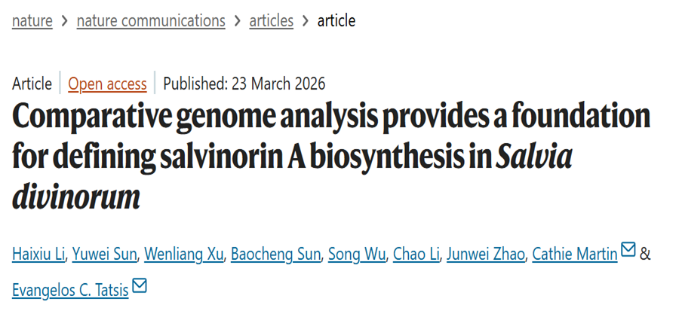
Task: Open the articles breadcrumb link
Action: [x=271, y=21]
